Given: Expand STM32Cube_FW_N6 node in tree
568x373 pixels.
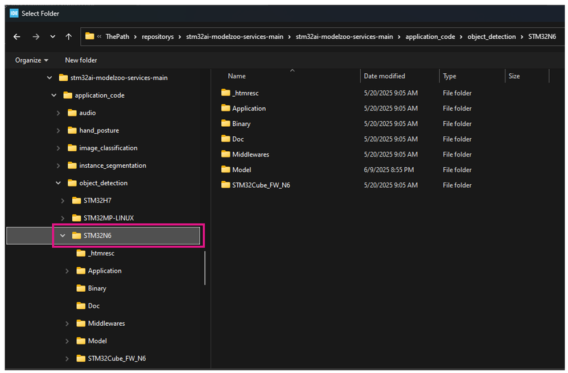Looking at the screenshot, I should [67, 359].
